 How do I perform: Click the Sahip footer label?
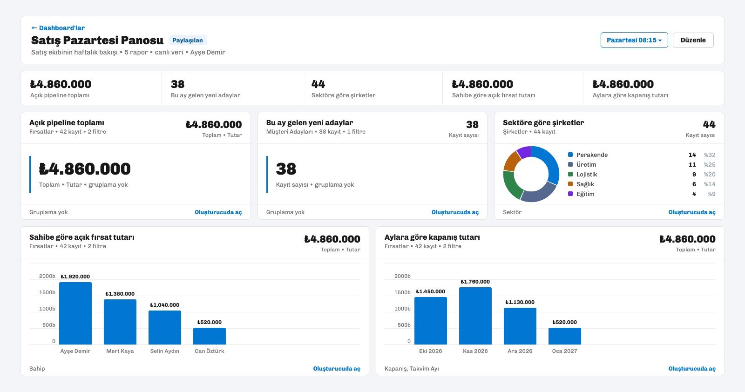pyautogui.click(x=37, y=369)
